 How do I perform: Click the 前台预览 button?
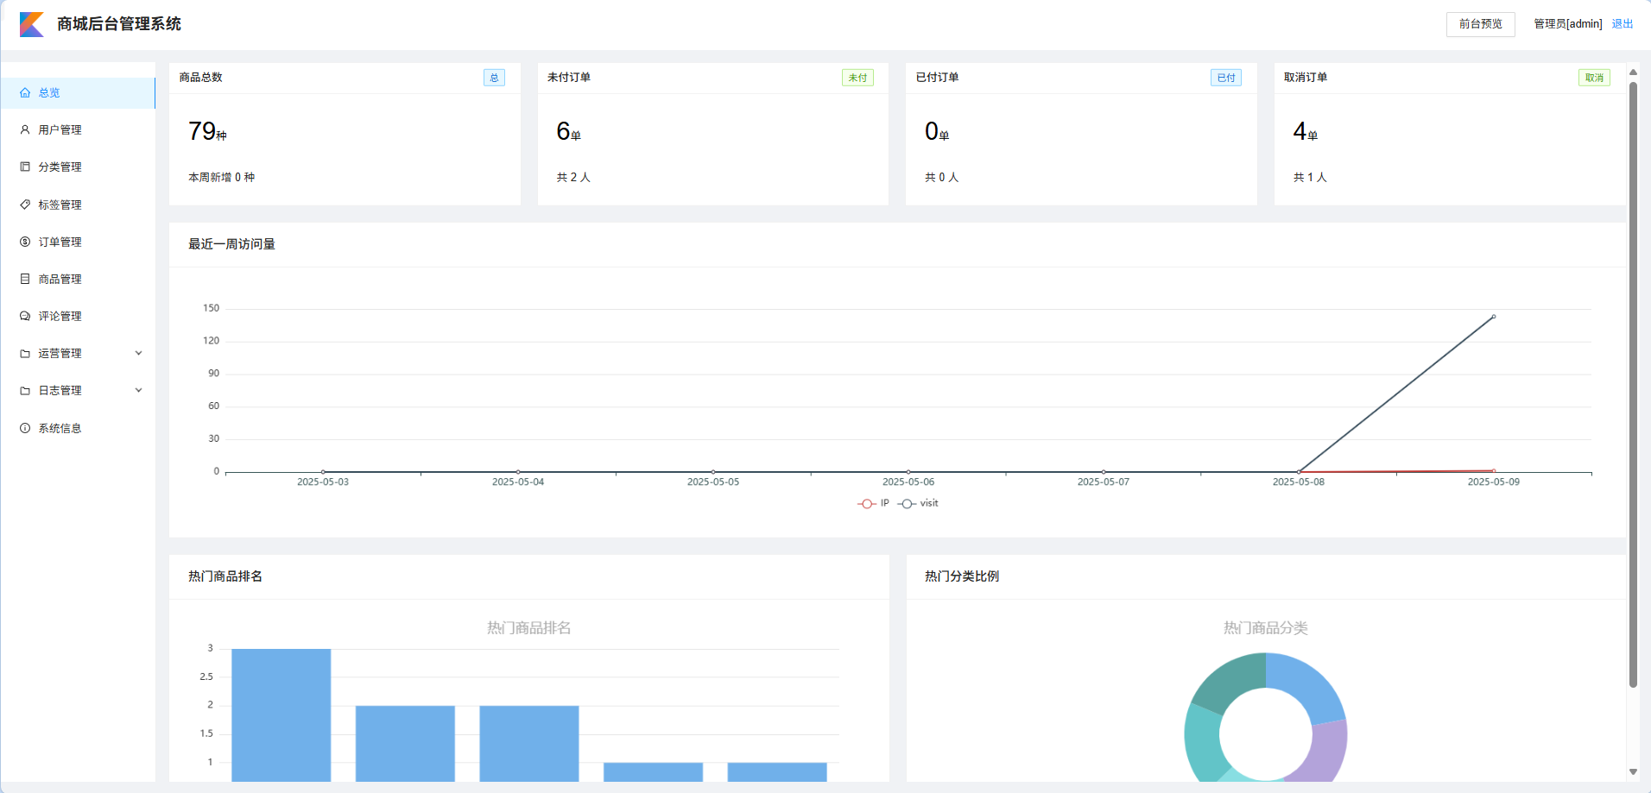coord(1480,24)
